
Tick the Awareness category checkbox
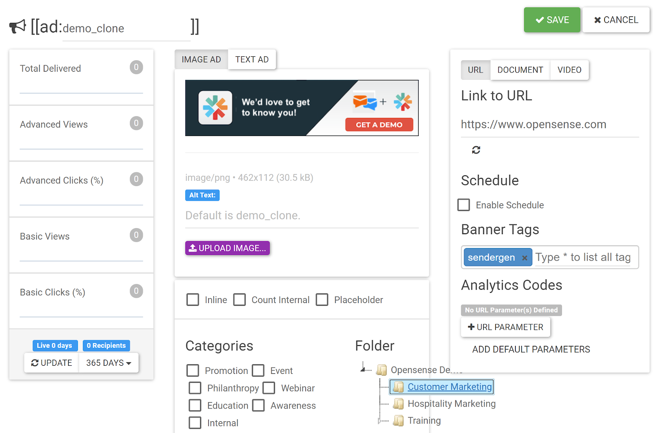[x=259, y=405]
